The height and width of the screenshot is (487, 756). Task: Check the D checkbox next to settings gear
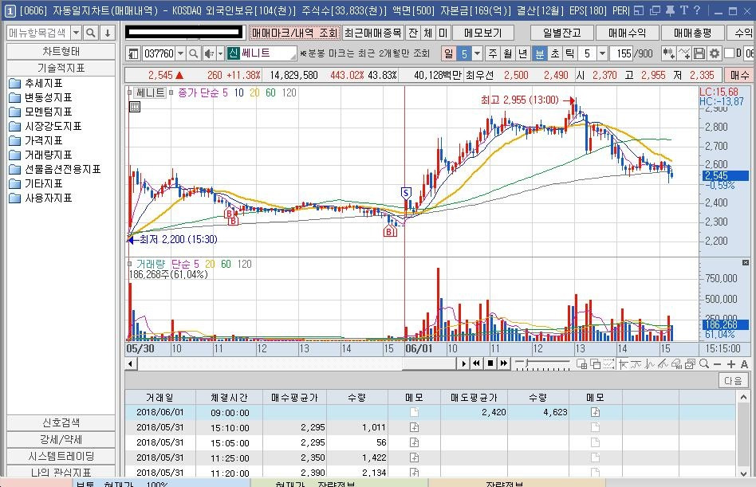(729, 53)
